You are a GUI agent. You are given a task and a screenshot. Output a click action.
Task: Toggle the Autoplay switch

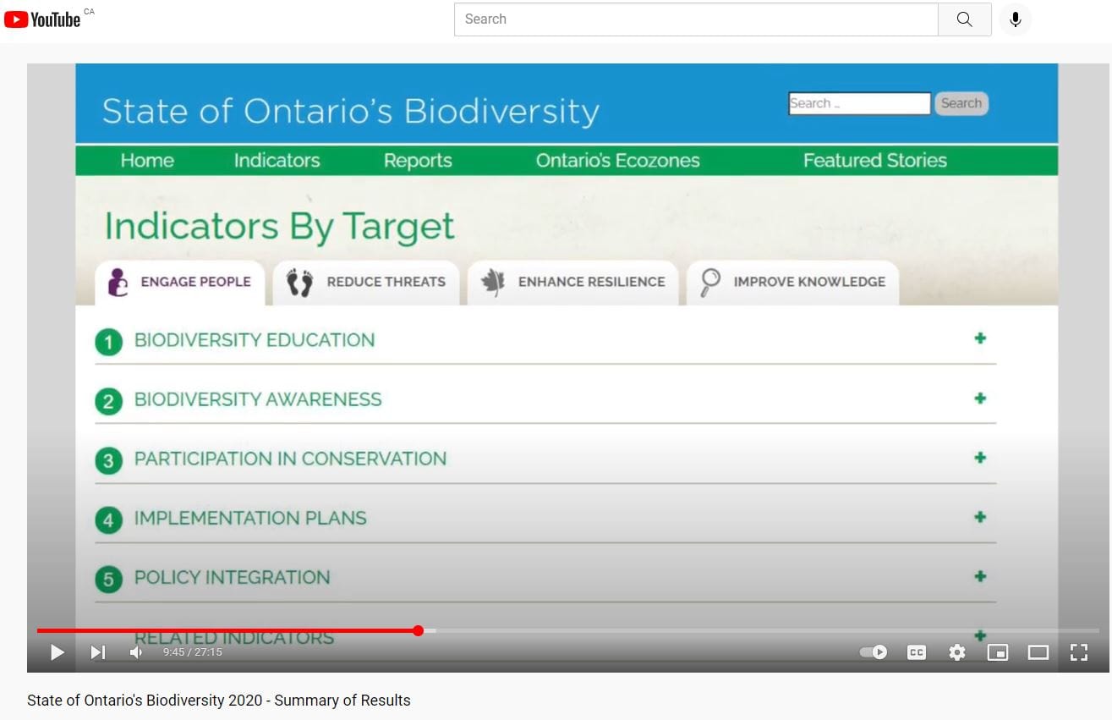coord(873,652)
